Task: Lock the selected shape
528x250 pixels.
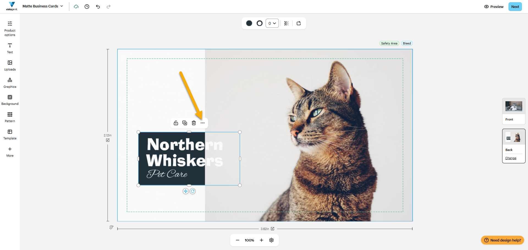Action: (176, 123)
